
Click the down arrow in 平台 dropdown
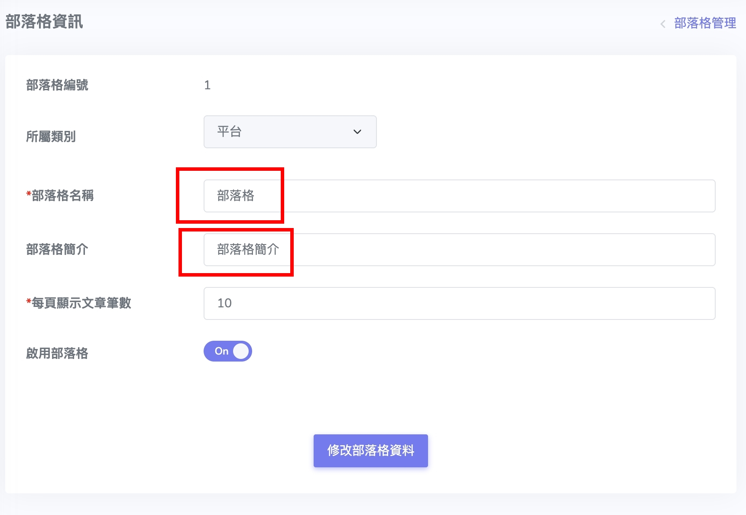[x=357, y=132]
